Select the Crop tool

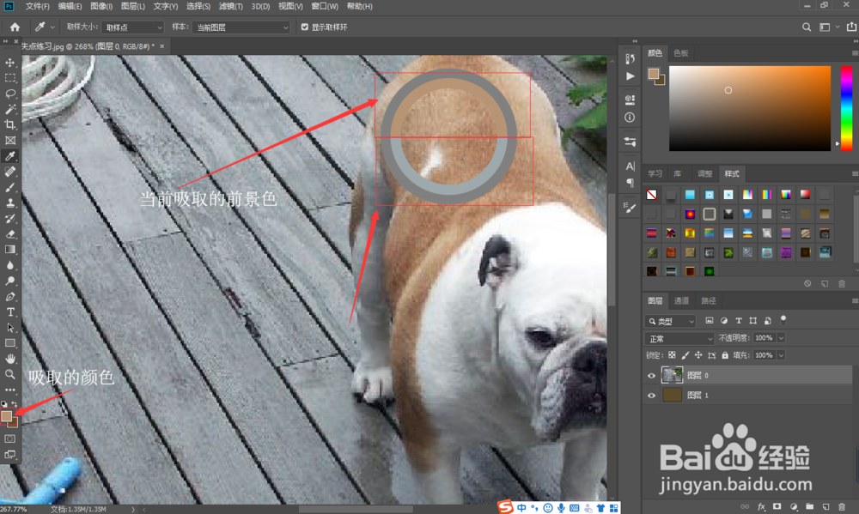(9, 124)
